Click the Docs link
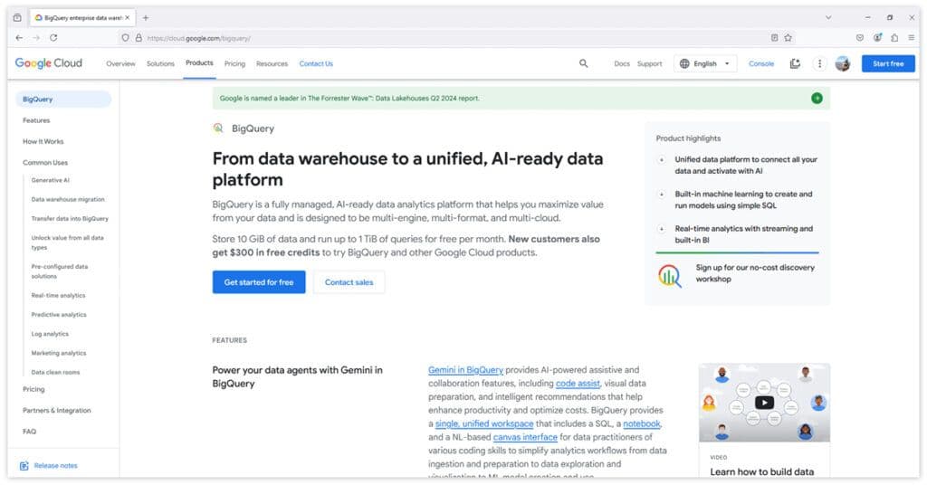Viewport: 927px width, 485px height. (622, 63)
